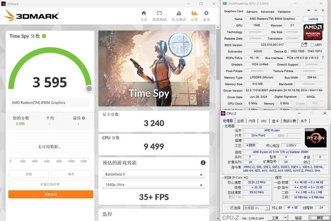Switch to the Sensors tab in GPU-Z
Viewport: 331px width, 221px height.
click(x=252, y=12)
